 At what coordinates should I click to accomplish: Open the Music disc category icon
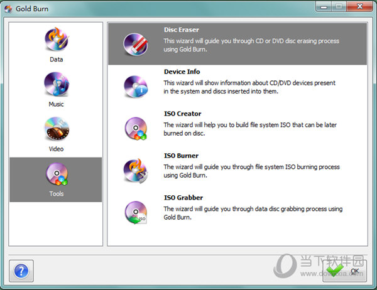57,84
